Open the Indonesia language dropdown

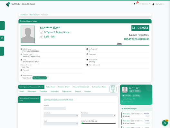pyautogui.click(x=145, y=4)
